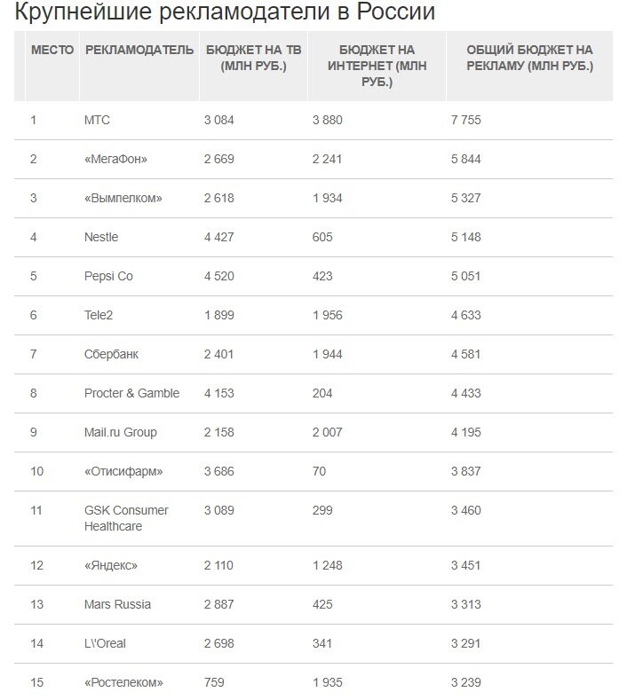Click the Pepsi Co advertiser cell
Image resolution: width=635 pixels, height=700 pixels.
[108, 276]
